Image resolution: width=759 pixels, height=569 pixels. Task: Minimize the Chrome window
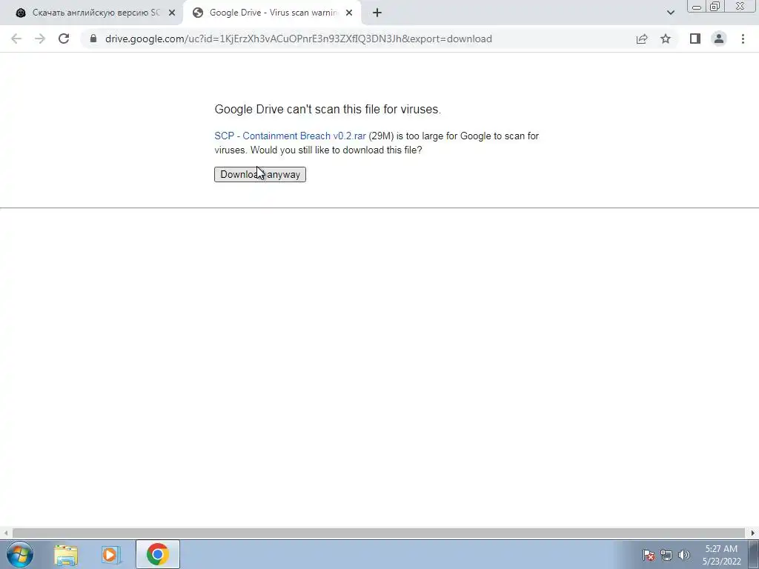(697, 6)
